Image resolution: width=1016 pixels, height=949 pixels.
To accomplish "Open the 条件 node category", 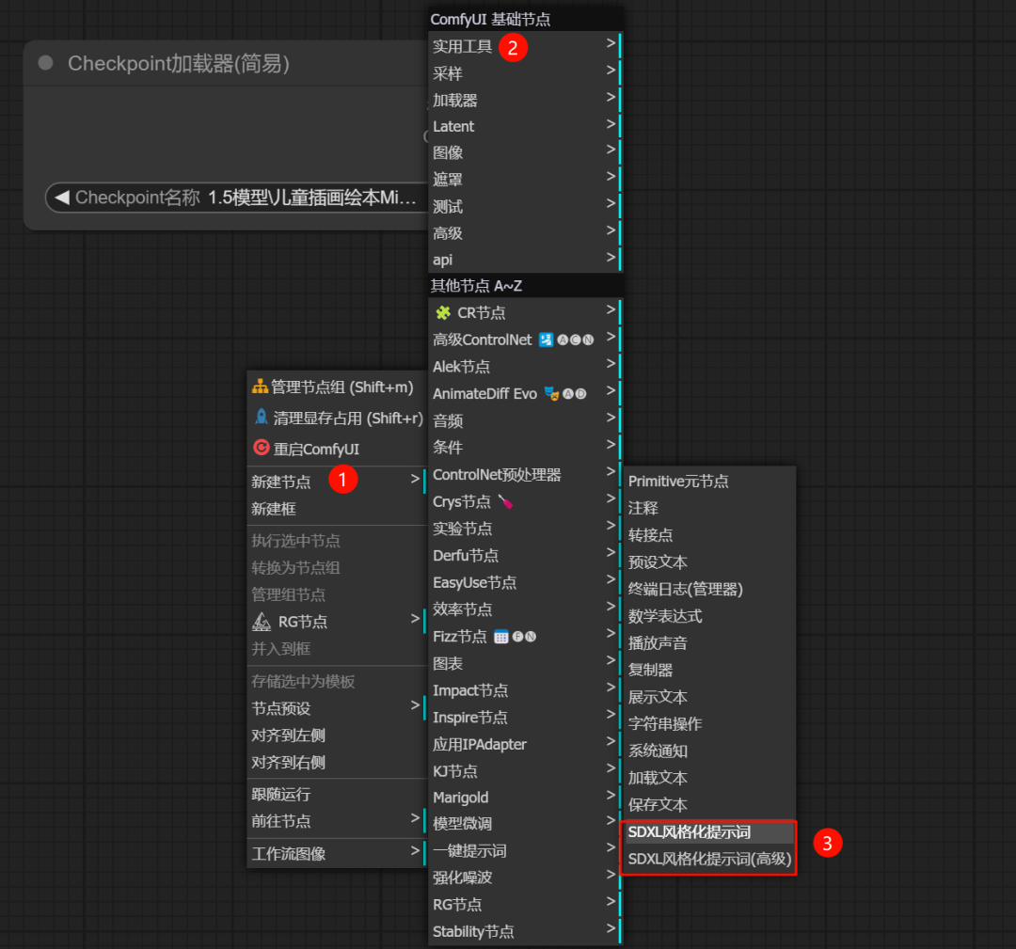I will click(525, 448).
